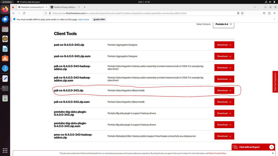
Task: Open the Text Editor dock icon
Action: pyautogui.click(x=5, y=79)
